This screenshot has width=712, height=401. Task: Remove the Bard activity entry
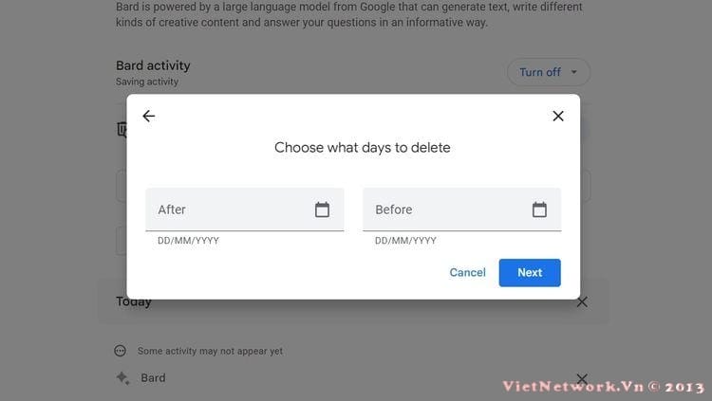coord(582,378)
